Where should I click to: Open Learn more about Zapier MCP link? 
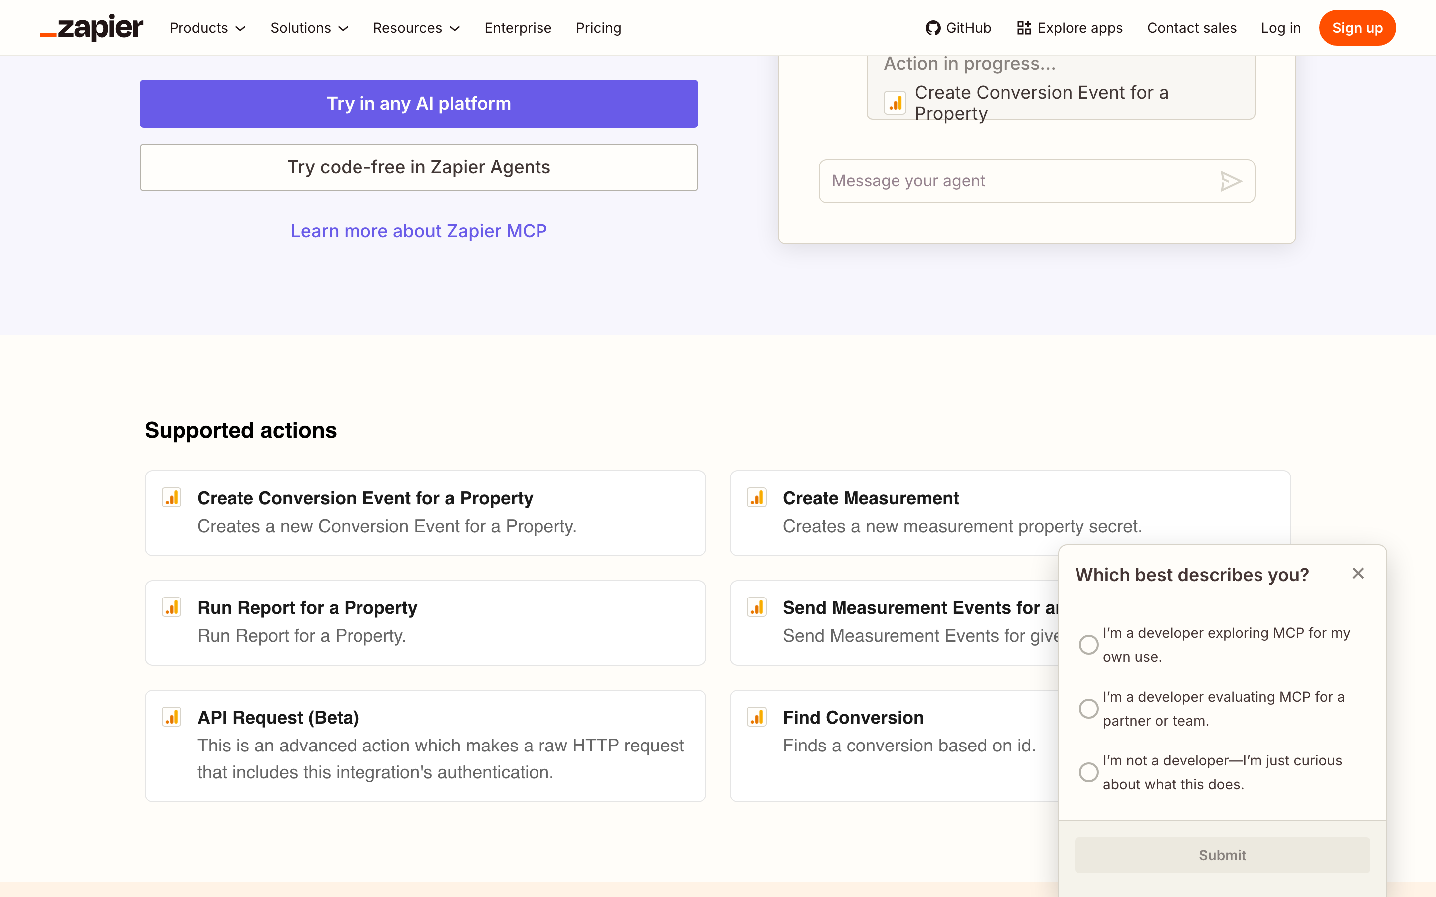point(418,231)
